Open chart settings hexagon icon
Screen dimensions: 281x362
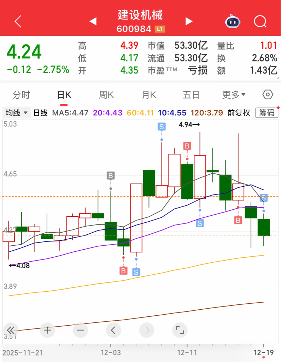pos(268,95)
